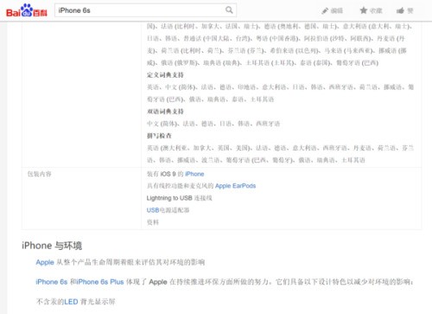Click the 收藏 label in header

[x=376, y=11]
